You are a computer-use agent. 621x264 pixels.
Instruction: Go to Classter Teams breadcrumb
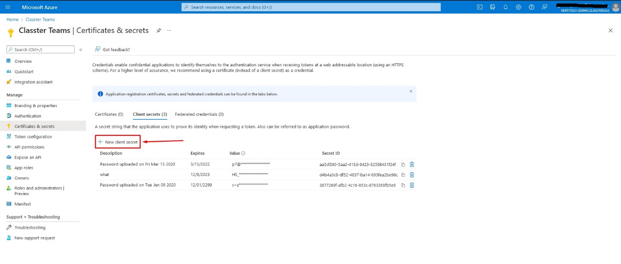(x=40, y=20)
